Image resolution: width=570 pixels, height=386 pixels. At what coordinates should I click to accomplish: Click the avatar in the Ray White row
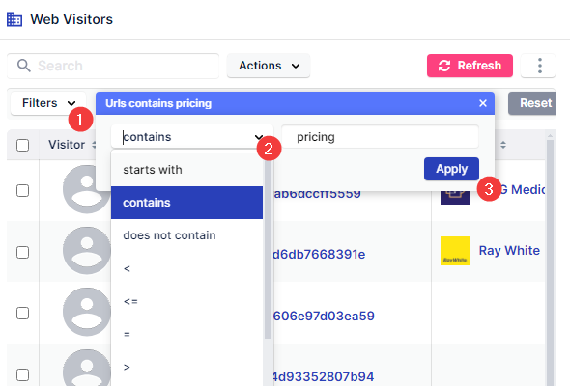pos(87,251)
